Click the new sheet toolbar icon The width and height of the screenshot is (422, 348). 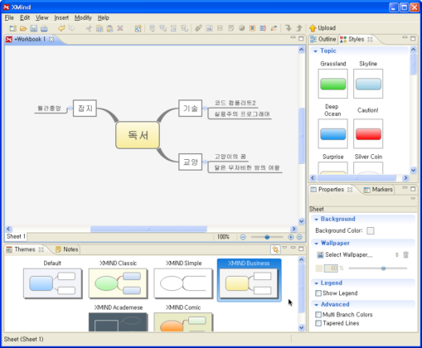[138, 28]
